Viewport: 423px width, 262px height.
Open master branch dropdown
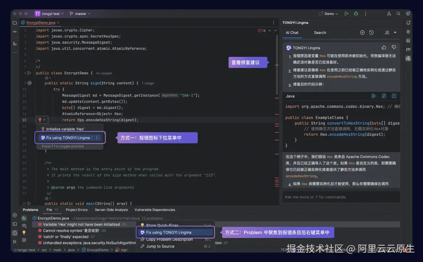tap(80, 13)
